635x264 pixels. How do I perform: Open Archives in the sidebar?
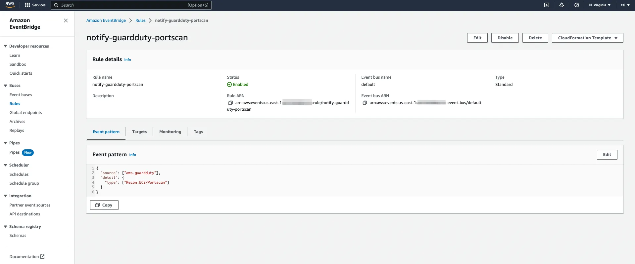(x=17, y=122)
